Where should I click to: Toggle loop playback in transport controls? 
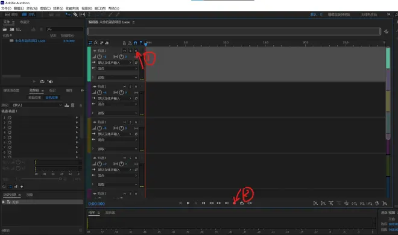[242, 203]
